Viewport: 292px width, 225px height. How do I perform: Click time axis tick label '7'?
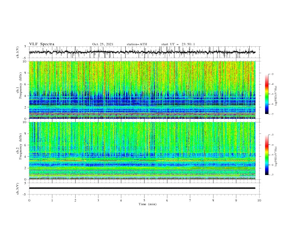(x=190, y=200)
